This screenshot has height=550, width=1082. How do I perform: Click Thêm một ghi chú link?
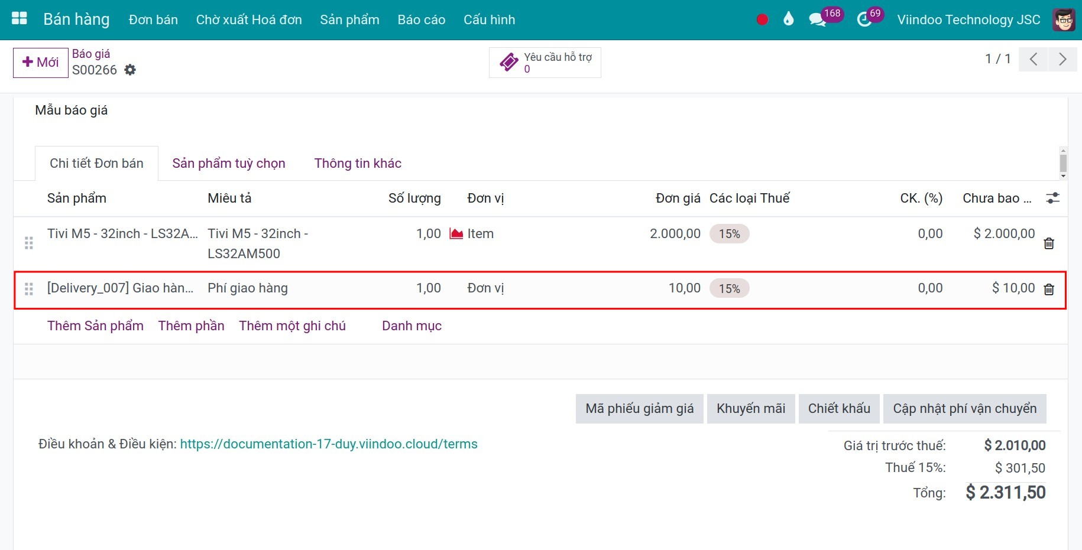click(x=292, y=326)
